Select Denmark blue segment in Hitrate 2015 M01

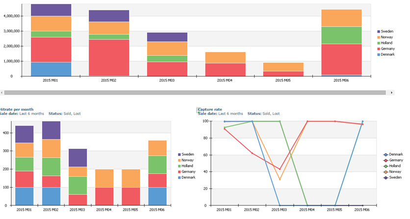(x=25, y=196)
